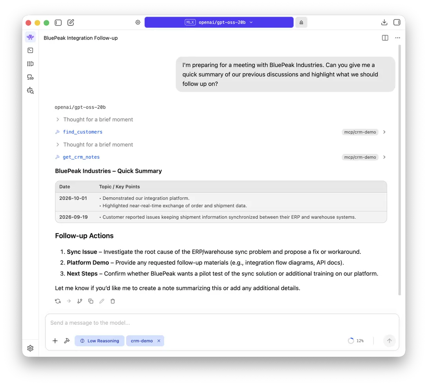Start a new chat with compose icon
The image size is (428, 386).
[x=71, y=22]
